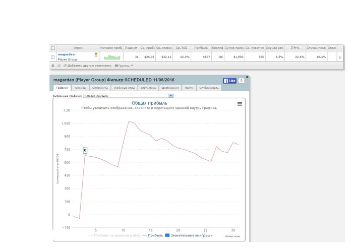The width and height of the screenshot is (353, 250).
Task: Close the magardan chart popup
Action: click(x=247, y=77)
